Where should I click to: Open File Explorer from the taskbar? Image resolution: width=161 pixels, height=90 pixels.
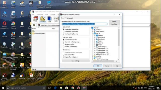pyautogui.click(x=61, y=88)
